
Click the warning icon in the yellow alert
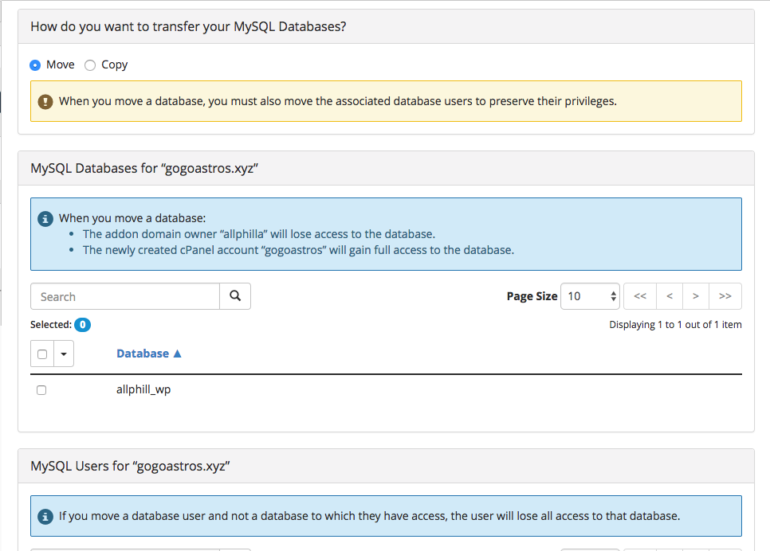coord(45,101)
